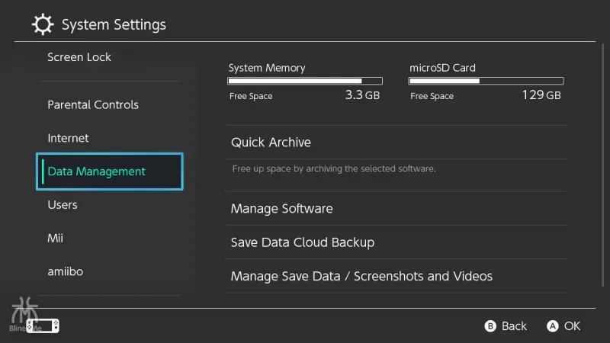Click the right-side vertical scrollbar

tap(603, 165)
